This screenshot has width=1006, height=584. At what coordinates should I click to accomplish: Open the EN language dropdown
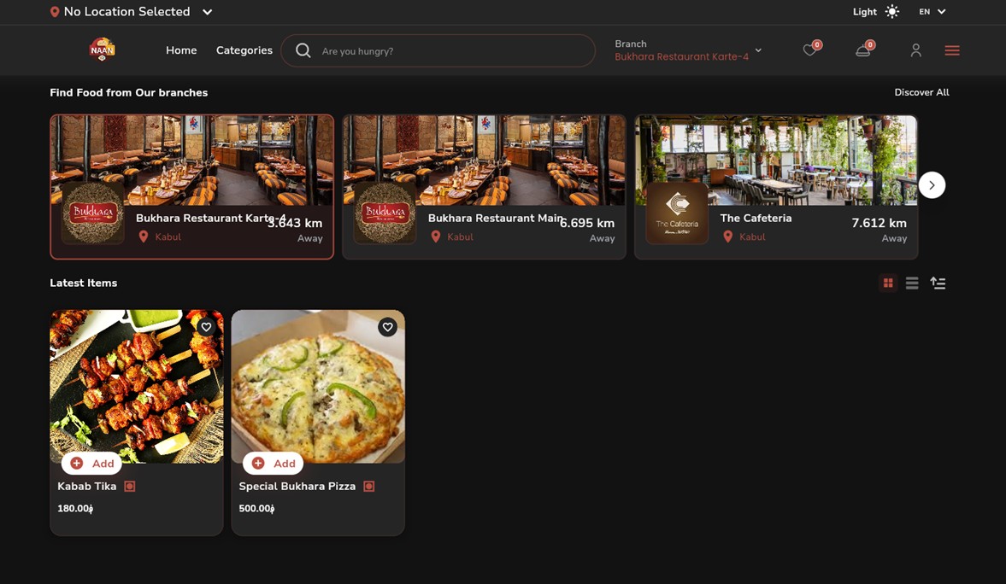pos(932,12)
